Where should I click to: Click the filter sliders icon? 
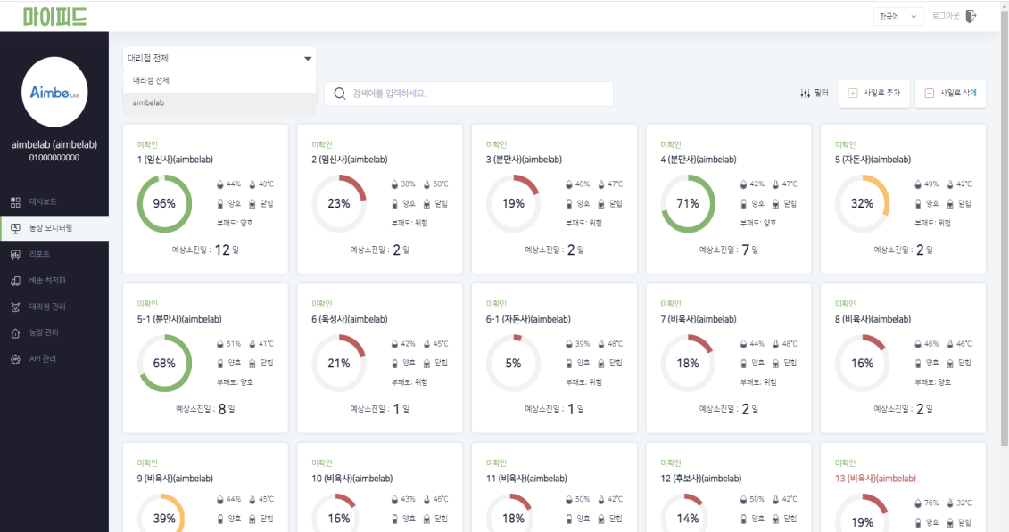pyautogui.click(x=805, y=94)
